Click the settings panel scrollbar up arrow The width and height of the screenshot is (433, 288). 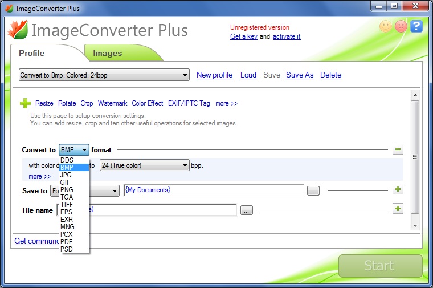tap(415, 95)
